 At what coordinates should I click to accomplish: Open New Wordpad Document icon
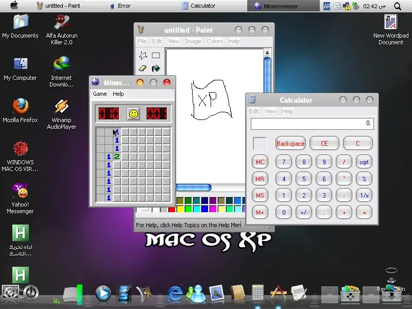(391, 29)
